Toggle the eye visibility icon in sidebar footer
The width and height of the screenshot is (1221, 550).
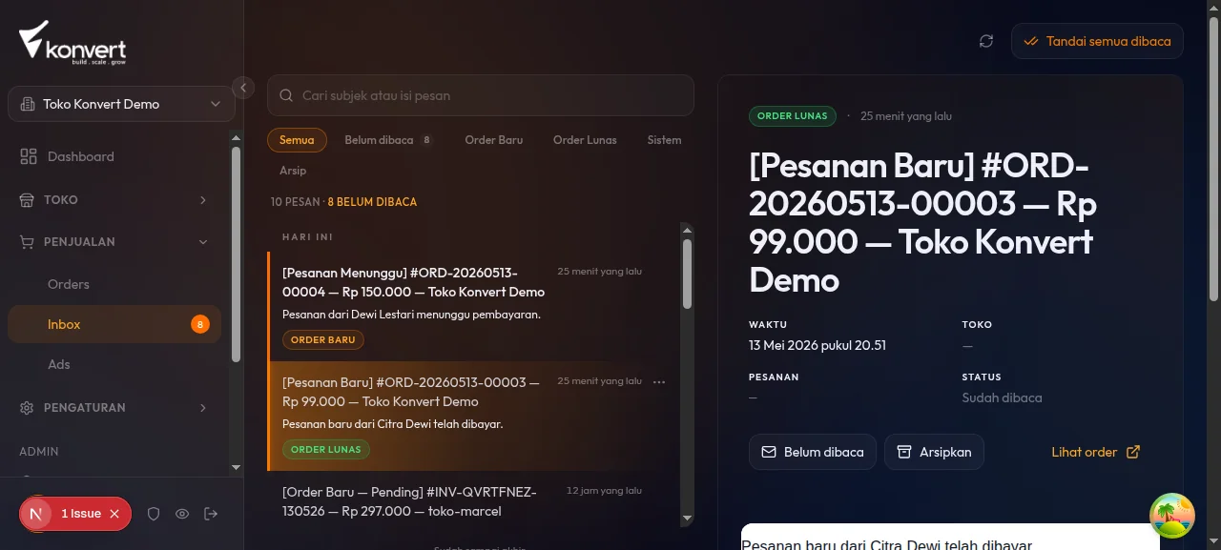182,514
